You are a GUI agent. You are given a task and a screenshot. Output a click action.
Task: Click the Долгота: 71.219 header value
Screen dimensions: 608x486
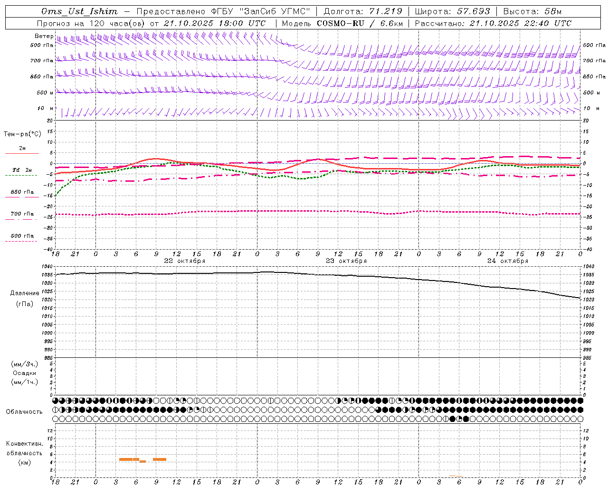tap(363, 11)
